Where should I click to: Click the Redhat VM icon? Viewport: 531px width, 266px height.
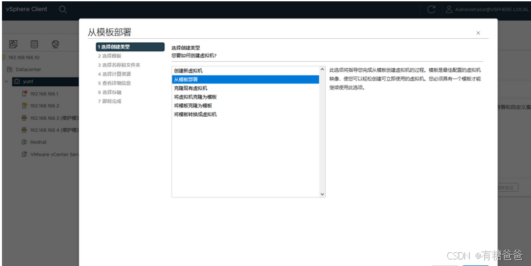click(x=24, y=142)
